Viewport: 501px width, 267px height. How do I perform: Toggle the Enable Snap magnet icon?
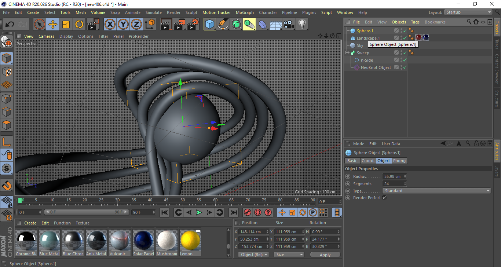coord(7,185)
